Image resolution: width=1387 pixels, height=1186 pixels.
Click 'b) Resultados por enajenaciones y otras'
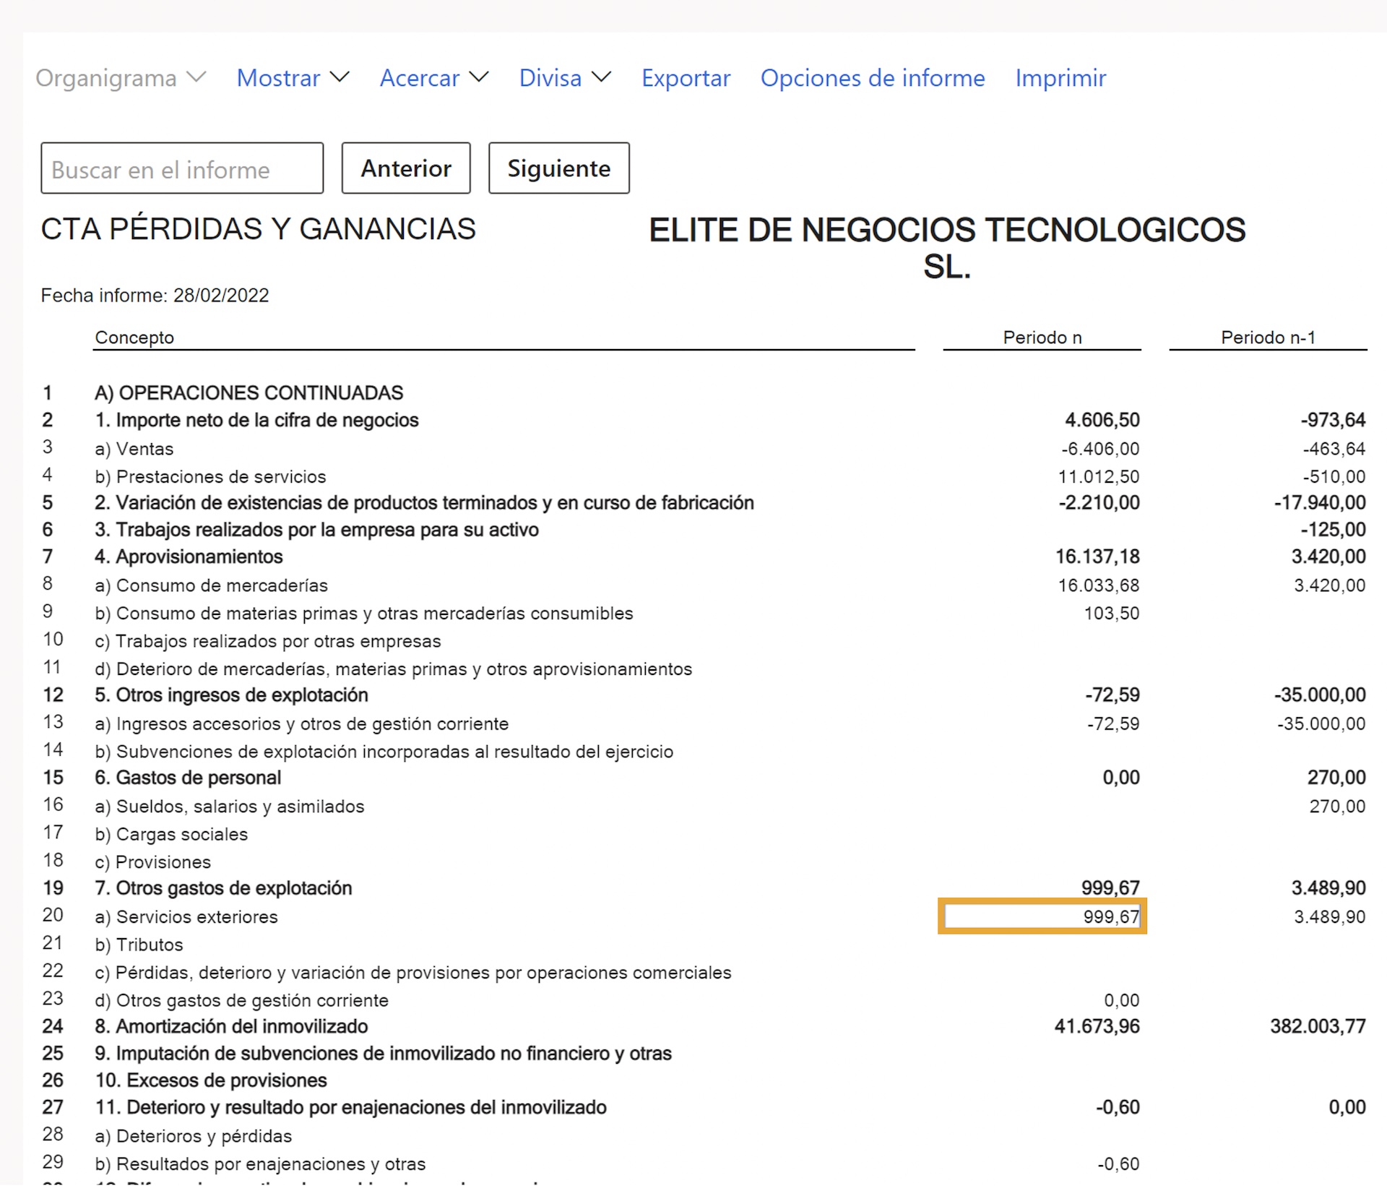coord(260,1164)
